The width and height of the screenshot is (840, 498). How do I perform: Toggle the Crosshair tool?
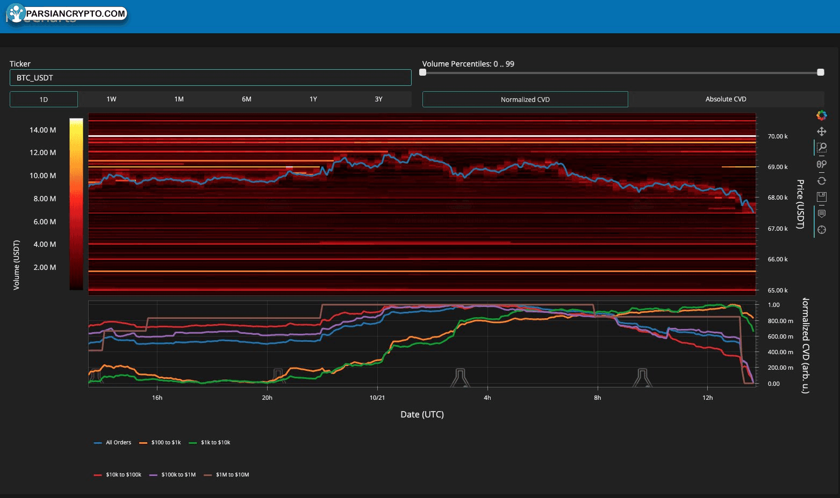821,230
